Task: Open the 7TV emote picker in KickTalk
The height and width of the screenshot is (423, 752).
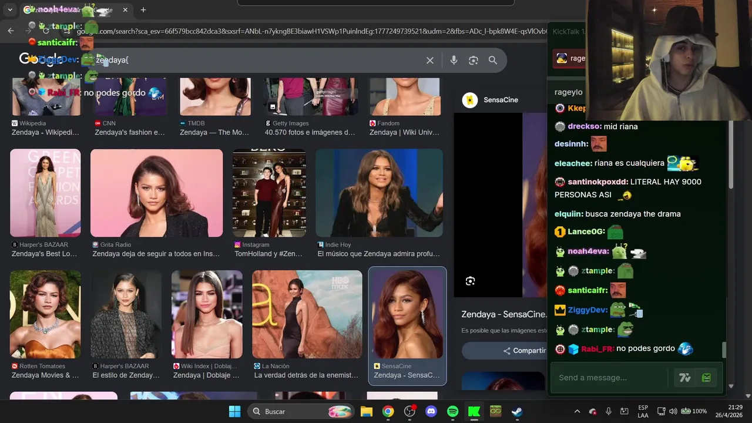Action: tap(685, 378)
